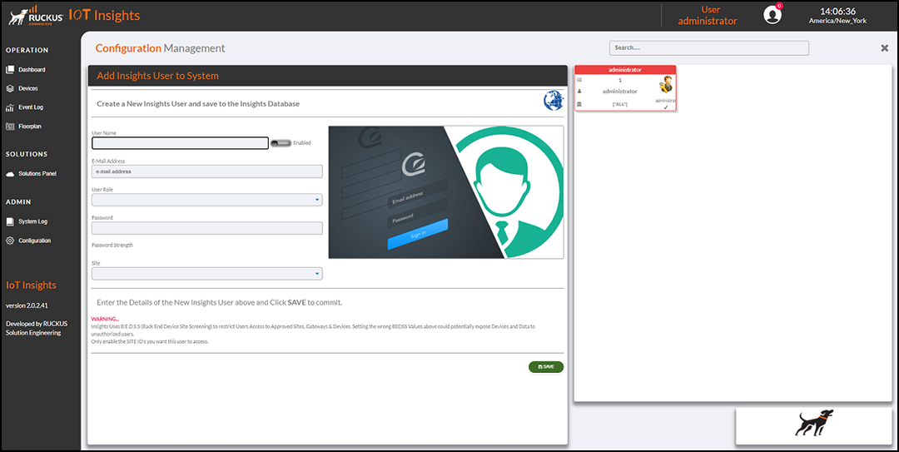Click the checkmark on administrator card
The image size is (899, 452).
coord(666,107)
